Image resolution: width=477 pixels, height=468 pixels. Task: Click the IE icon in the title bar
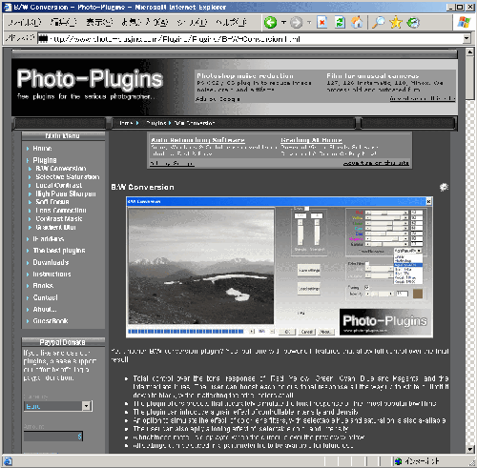(x=7, y=7)
